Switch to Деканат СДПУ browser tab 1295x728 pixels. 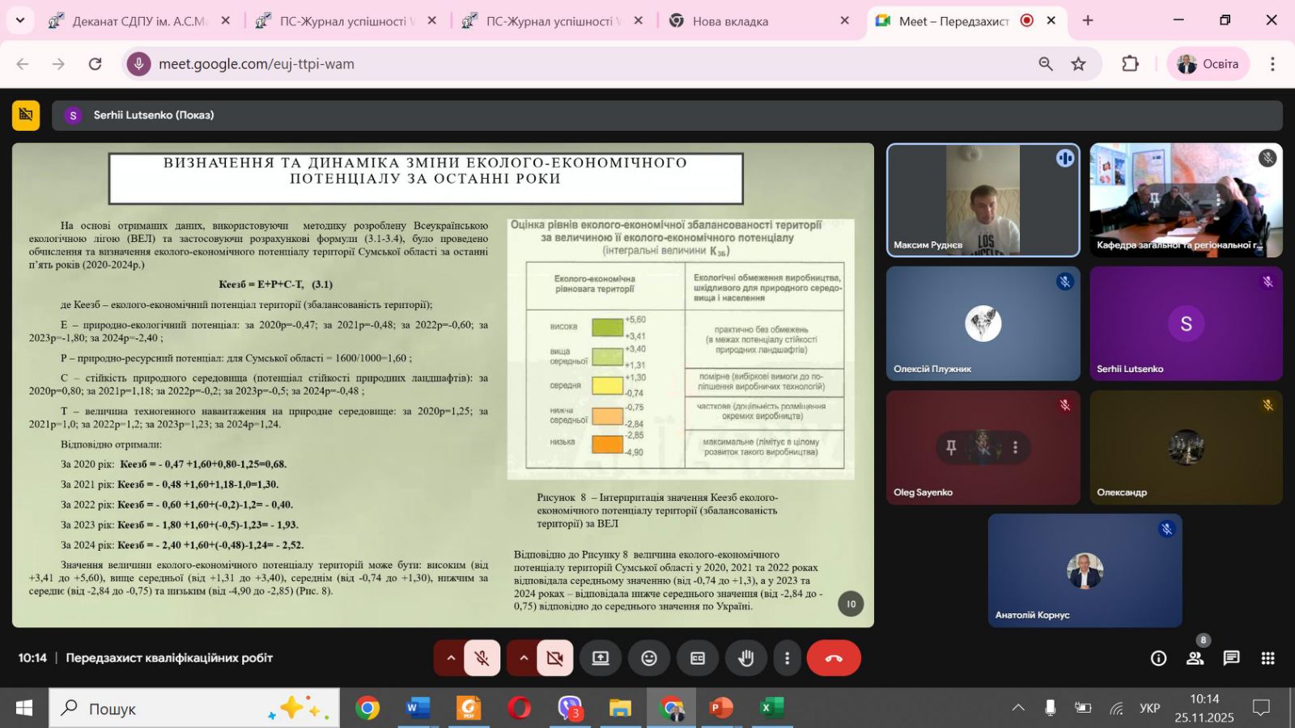[138, 21]
